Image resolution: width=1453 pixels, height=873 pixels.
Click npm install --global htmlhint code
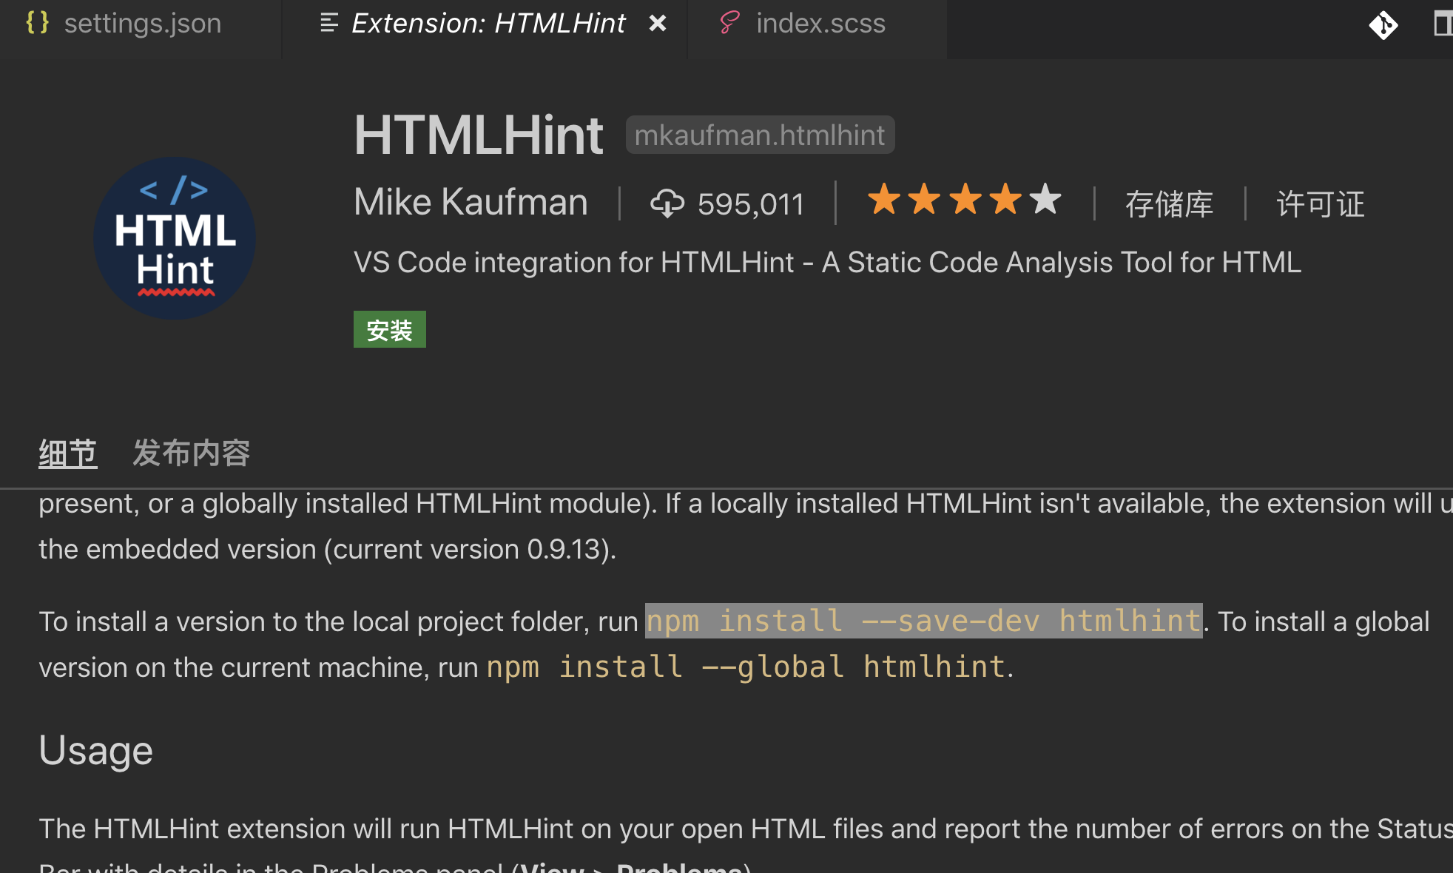pos(746,667)
